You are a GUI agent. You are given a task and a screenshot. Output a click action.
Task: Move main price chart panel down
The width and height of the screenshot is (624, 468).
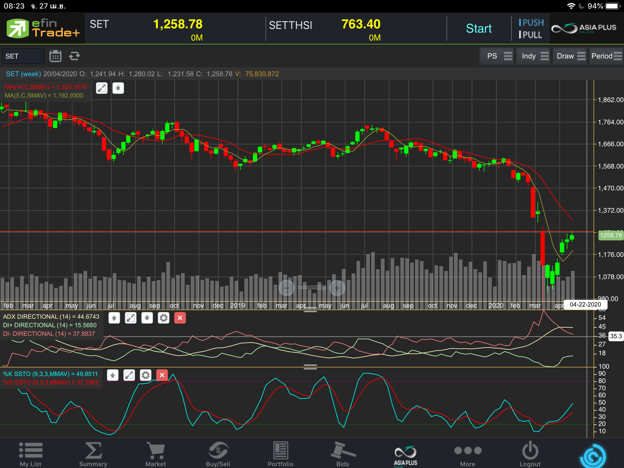coord(118,88)
